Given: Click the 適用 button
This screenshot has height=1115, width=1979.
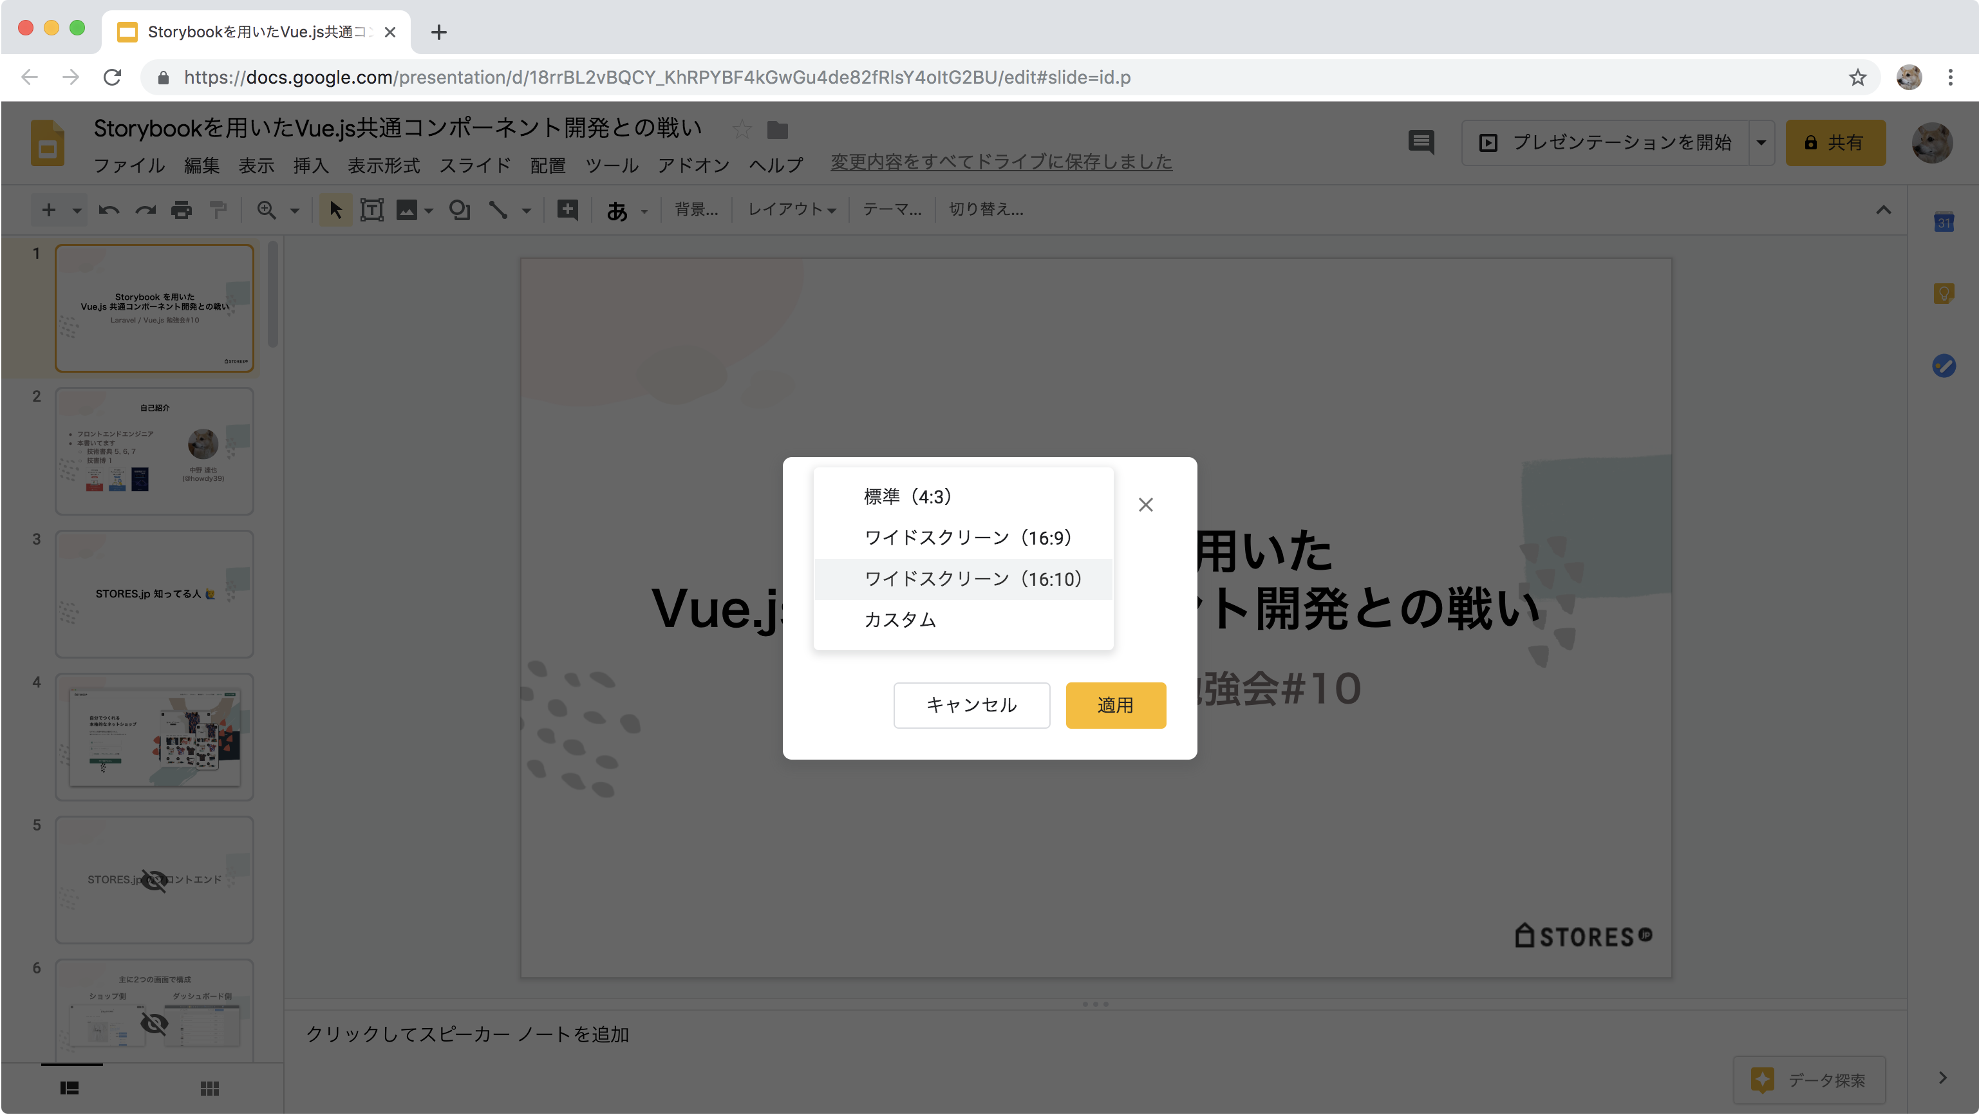Looking at the screenshot, I should point(1116,705).
